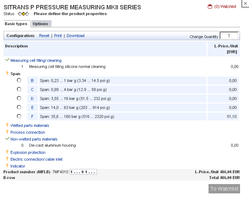Select radio button for span F
Viewport: 249px width, 197px height.
(x=19, y=116)
